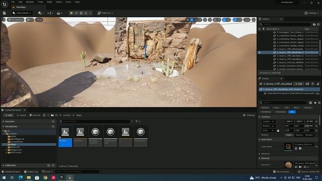322x181 pixels.
Task: Open Google Chrome from the Windows taskbar
Action: pos(45,177)
